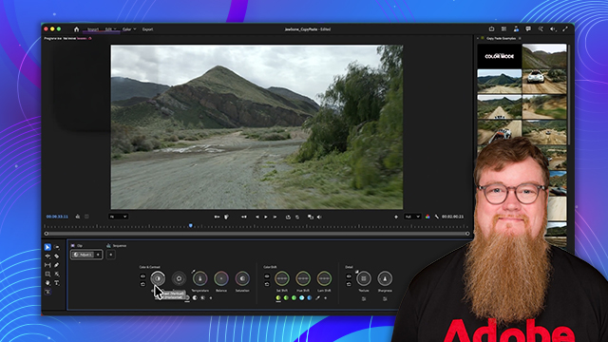This screenshot has height=342, width=608.
Task: Select the Razor tool
Action: 57,256
